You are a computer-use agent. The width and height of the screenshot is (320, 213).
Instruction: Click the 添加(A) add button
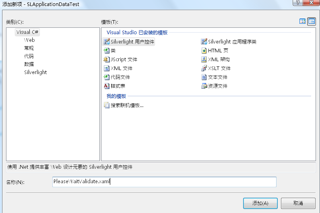[x=260, y=203]
